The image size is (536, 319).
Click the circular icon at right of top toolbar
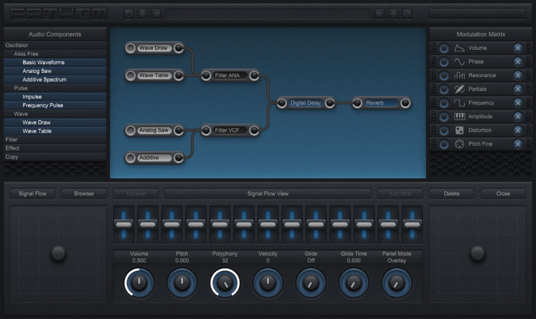(x=407, y=13)
